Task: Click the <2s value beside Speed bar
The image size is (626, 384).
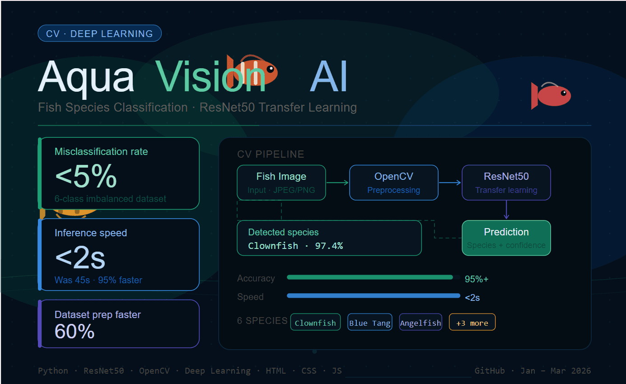Action: pos(472,298)
